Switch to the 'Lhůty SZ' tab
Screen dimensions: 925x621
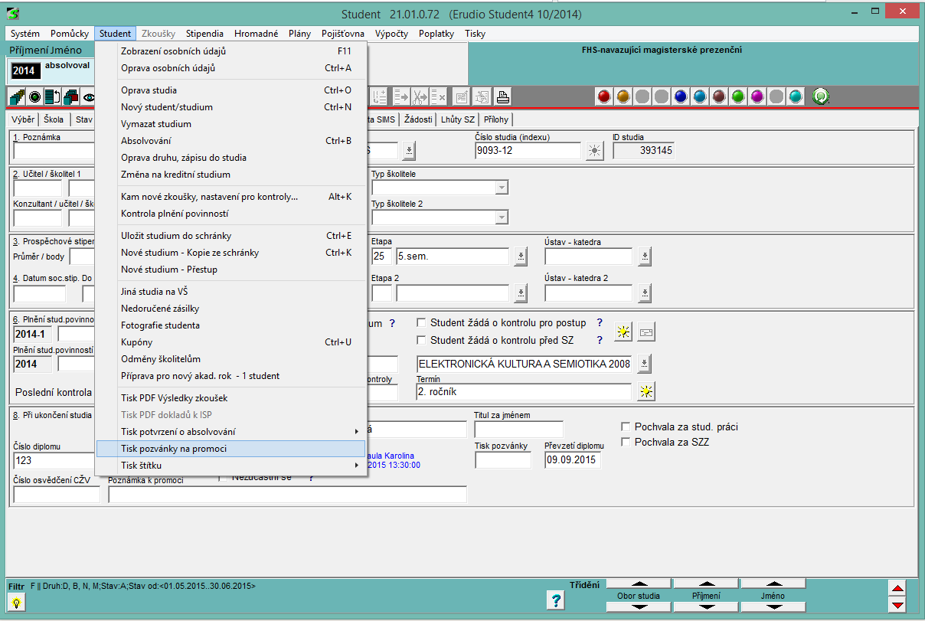459,119
